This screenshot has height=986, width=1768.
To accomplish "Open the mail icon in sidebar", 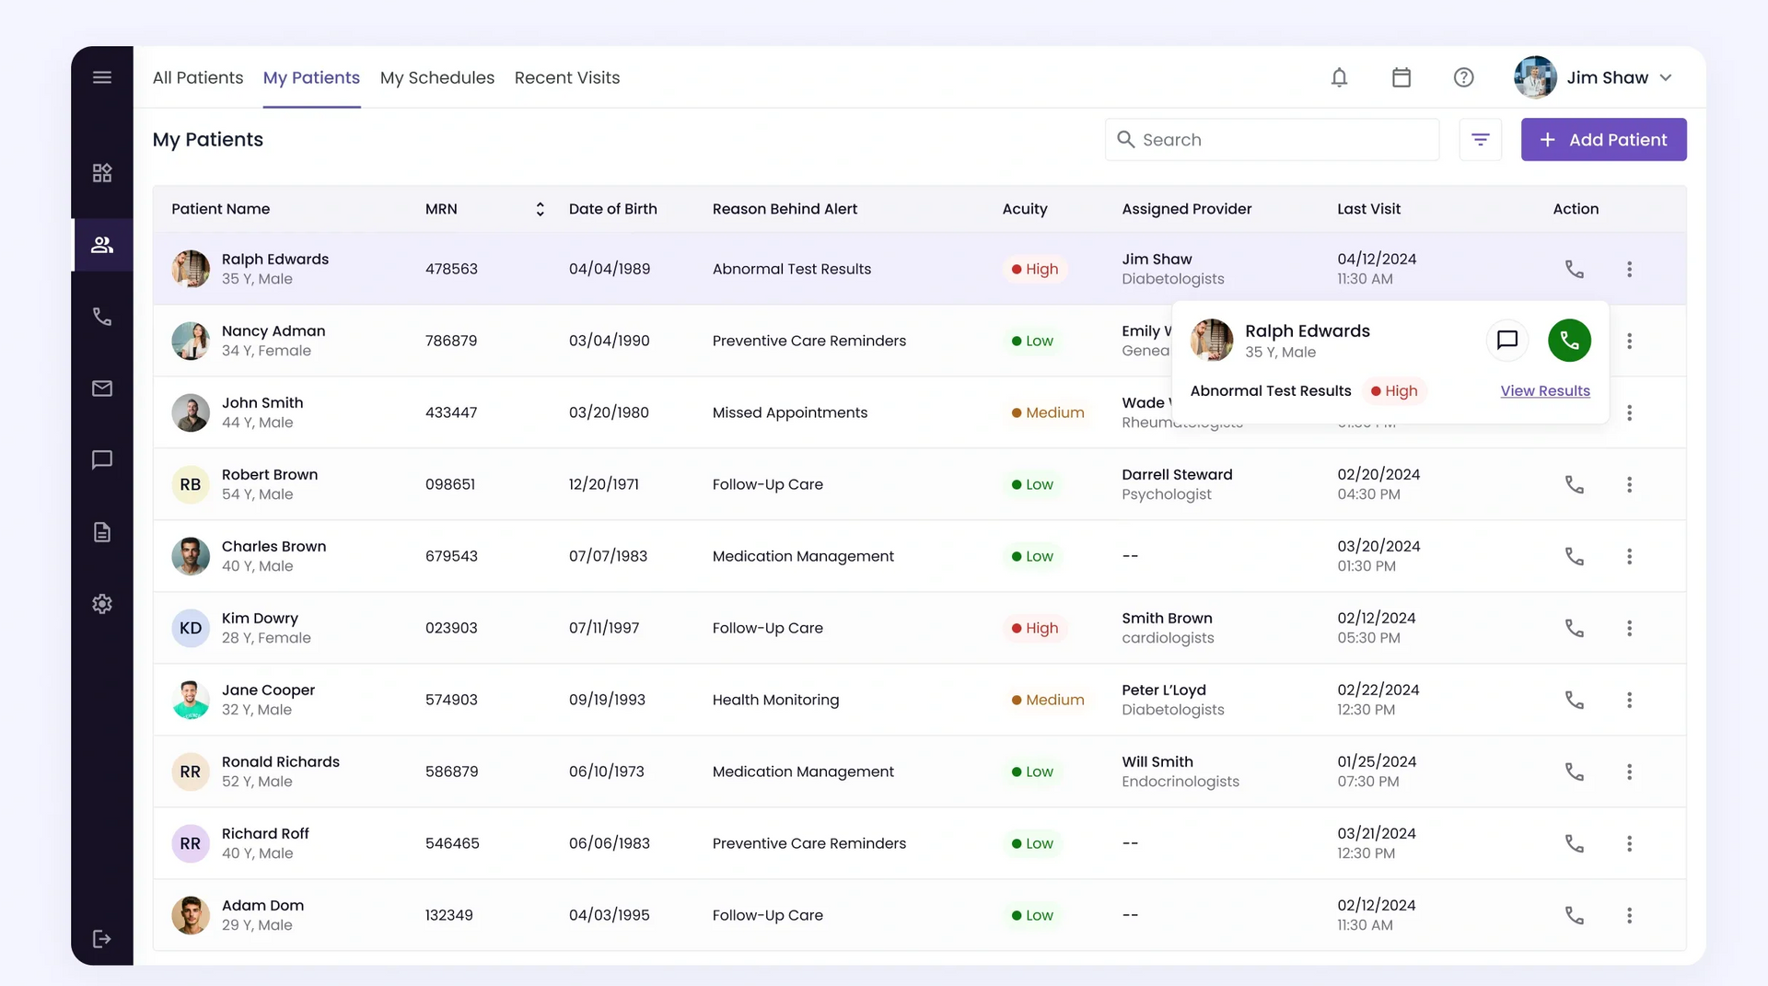I will [102, 389].
